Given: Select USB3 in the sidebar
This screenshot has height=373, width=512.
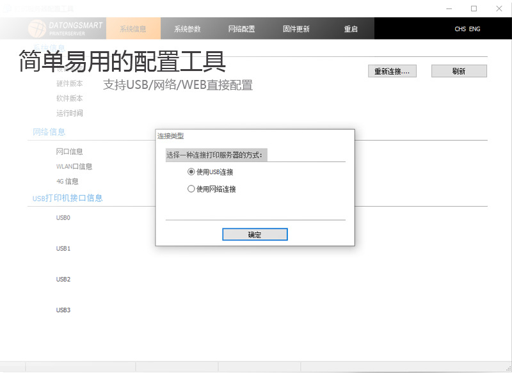Looking at the screenshot, I should (63, 310).
